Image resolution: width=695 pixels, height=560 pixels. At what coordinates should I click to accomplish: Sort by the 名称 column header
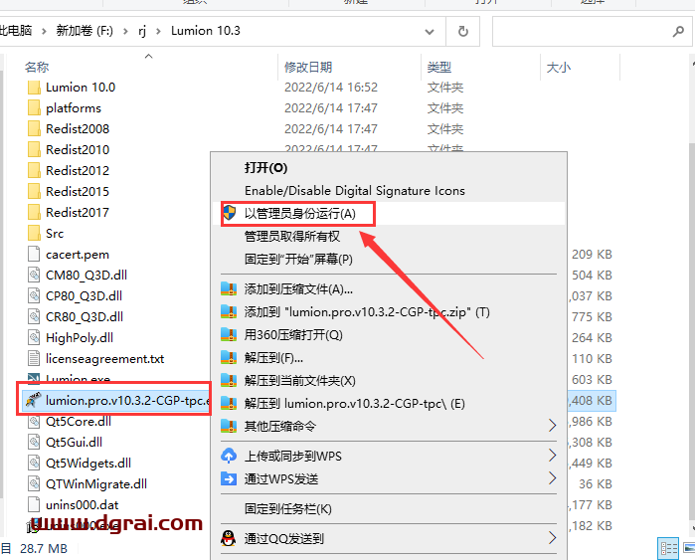click(37, 67)
